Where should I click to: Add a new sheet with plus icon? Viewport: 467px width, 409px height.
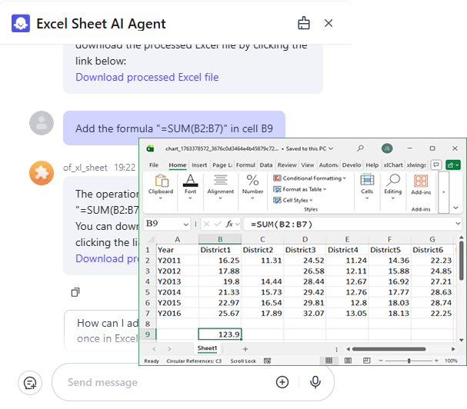coord(245,349)
